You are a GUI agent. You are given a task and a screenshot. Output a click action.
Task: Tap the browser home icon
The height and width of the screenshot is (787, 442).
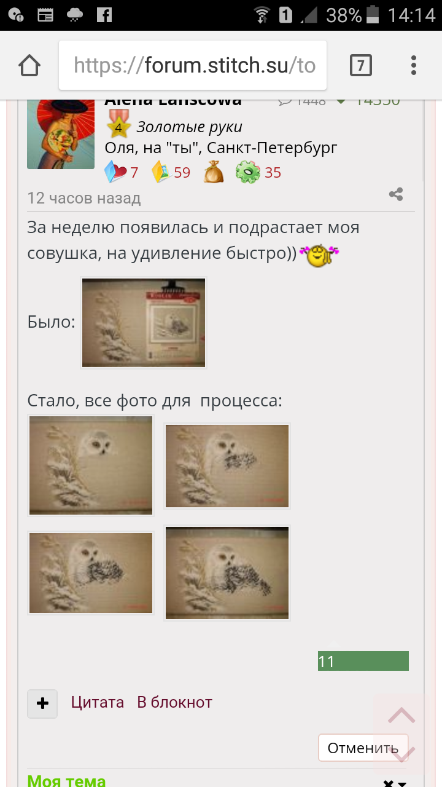point(29,65)
